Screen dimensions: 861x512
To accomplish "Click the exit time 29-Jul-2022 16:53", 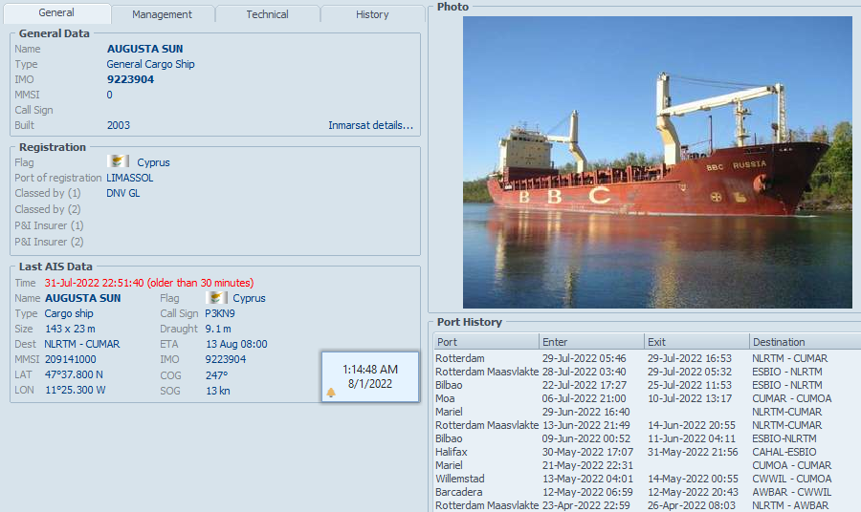I will (x=690, y=358).
